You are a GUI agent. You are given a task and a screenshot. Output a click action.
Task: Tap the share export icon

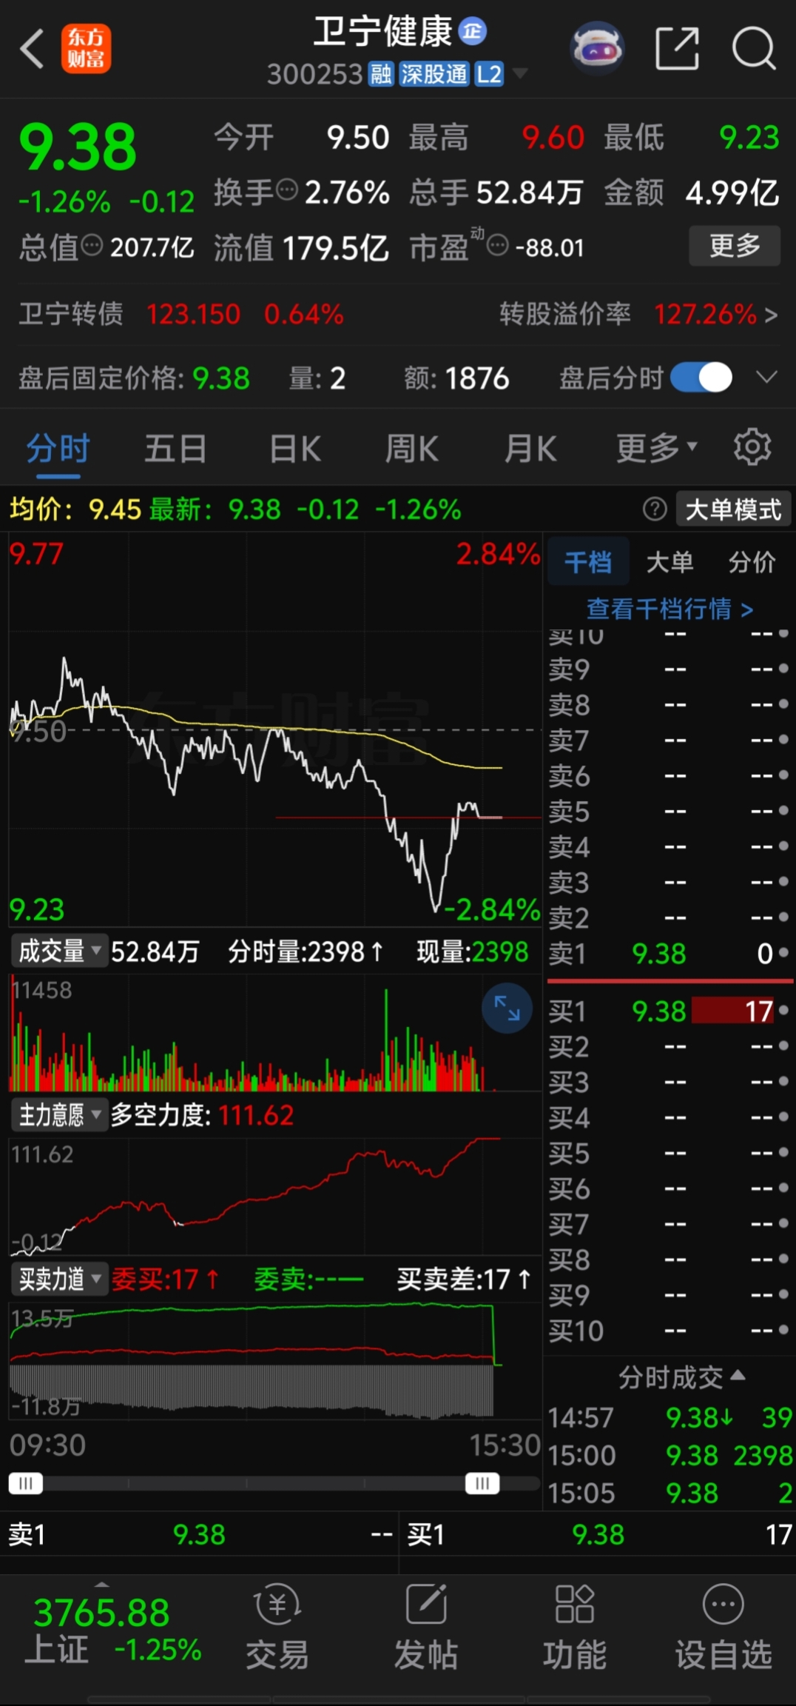[x=678, y=49]
